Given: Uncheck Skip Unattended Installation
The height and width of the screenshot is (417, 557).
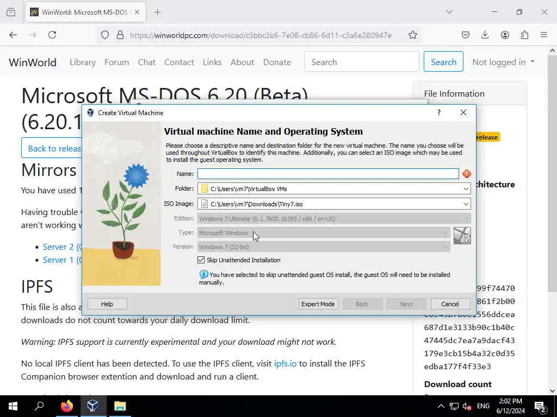Looking at the screenshot, I should (x=201, y=260).
